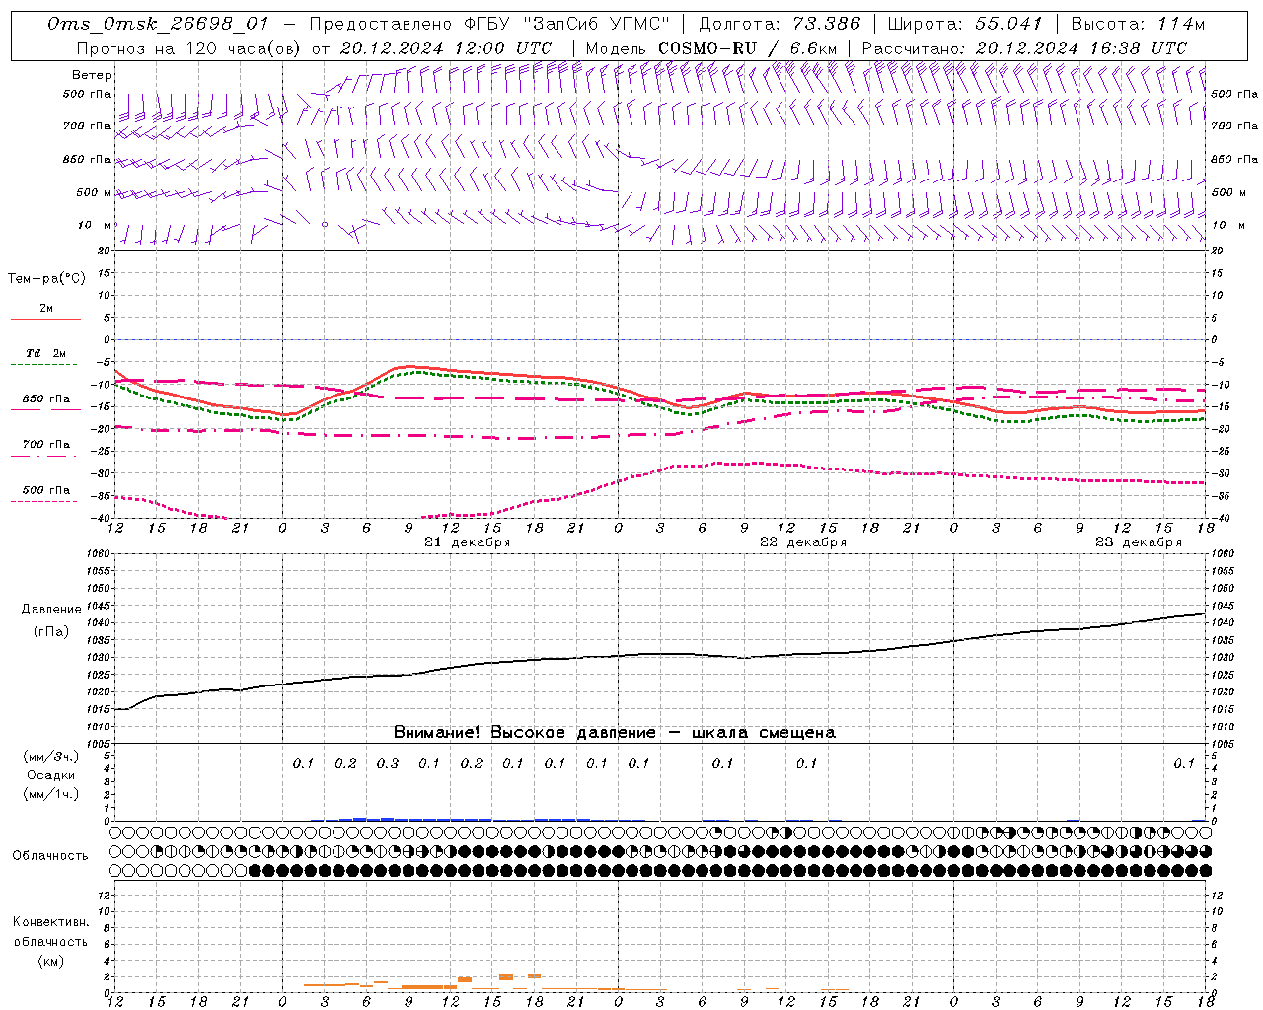Click the 0.3 precipitation amount value
The height and width of the screenshot is (1010, 1263).
point(388,763)
